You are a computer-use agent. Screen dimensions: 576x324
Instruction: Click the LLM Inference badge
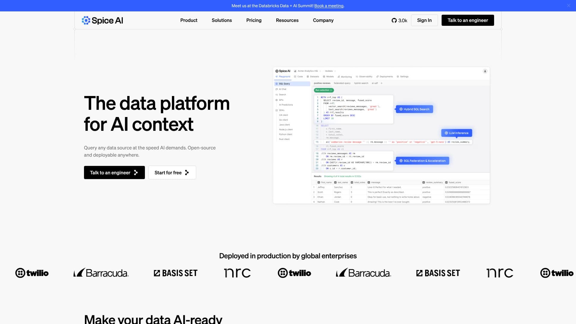(x=457, y=133)
